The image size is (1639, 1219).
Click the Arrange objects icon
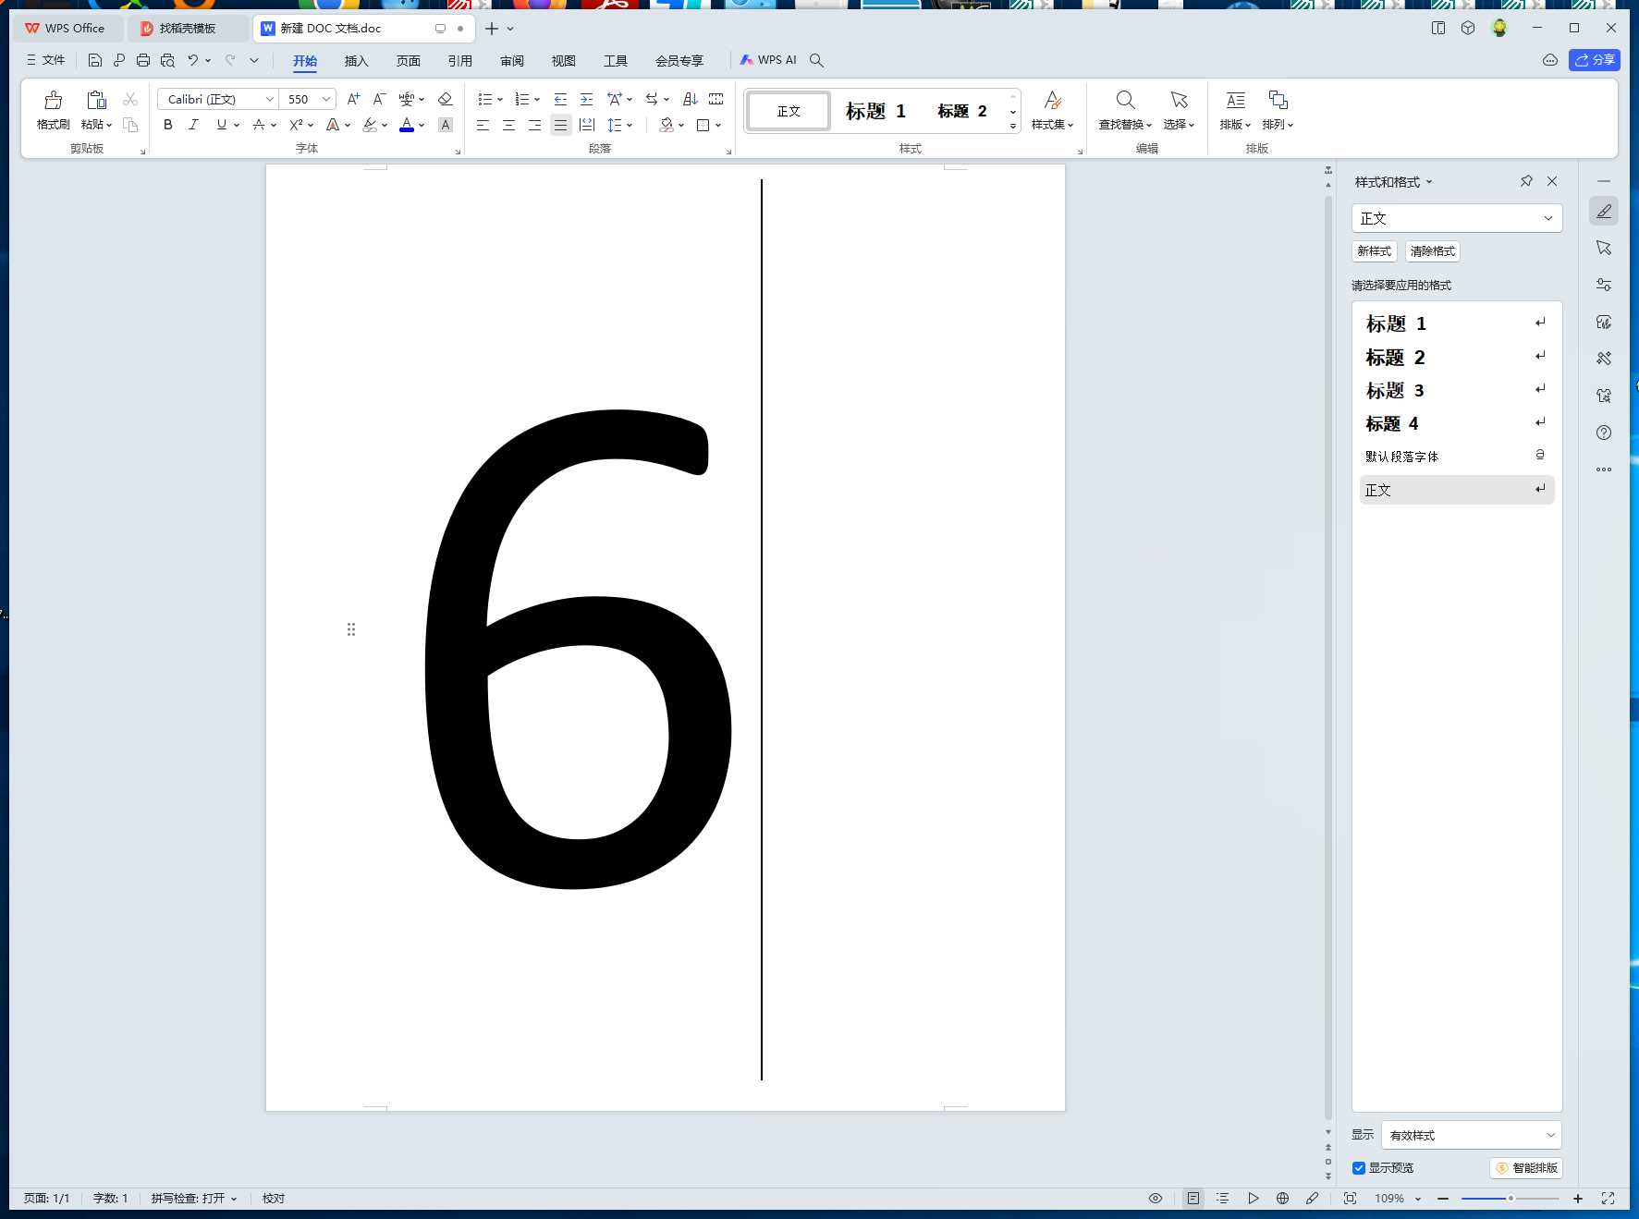click(x=1278, y=100)
